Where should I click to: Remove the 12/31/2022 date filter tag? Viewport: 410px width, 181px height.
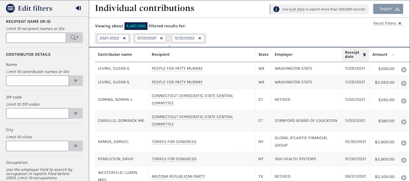pyautogui.click(x=200, y=38)
